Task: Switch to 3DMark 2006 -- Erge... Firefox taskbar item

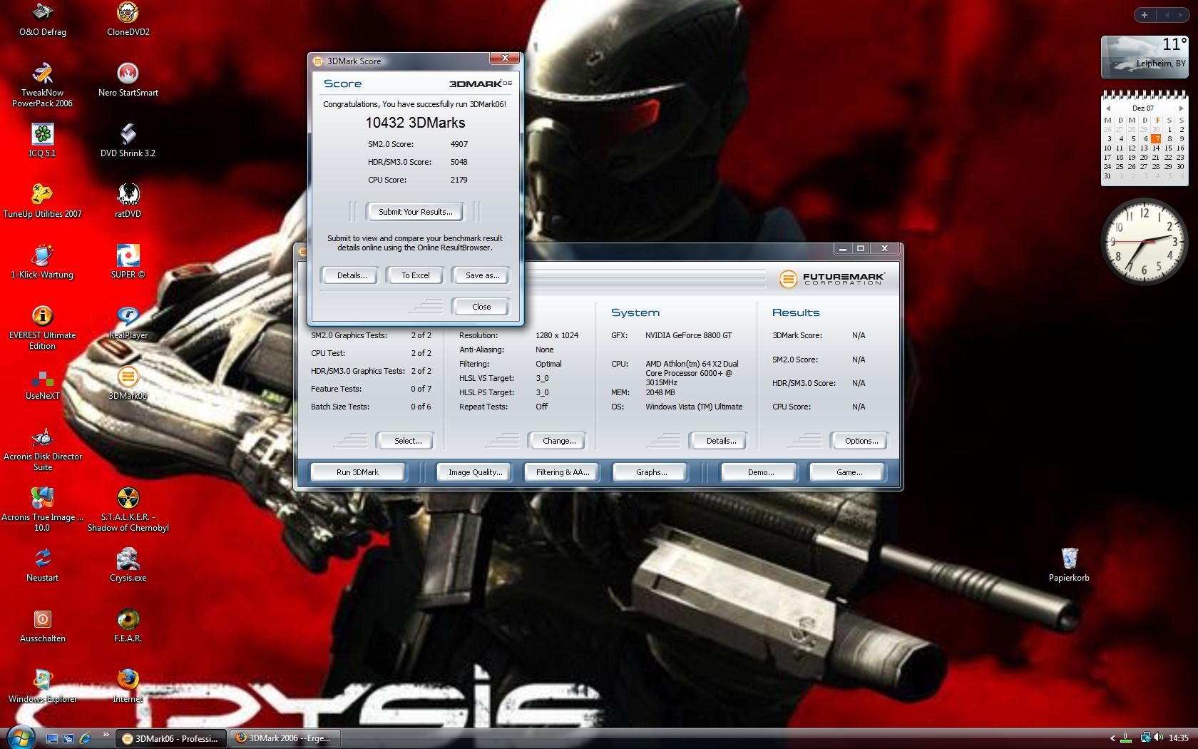Action: point(285,738)
